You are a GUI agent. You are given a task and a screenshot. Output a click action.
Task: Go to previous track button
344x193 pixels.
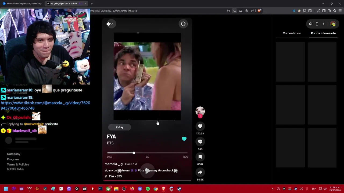(x=119, y=170)
